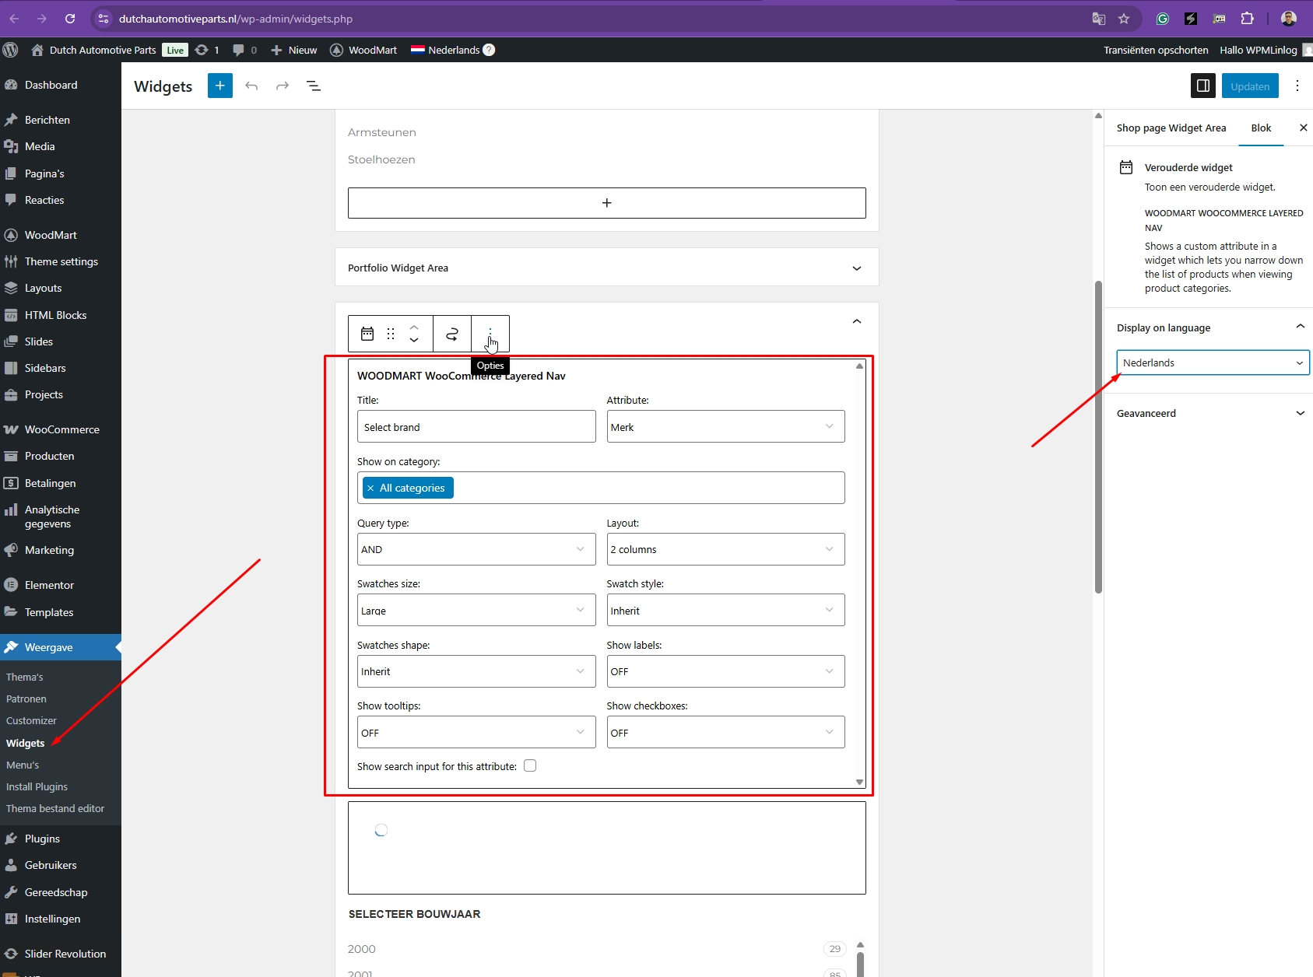Go to Elementor menu item
1313x977 pixels.
pyautogui.click(x=61, y=585)
